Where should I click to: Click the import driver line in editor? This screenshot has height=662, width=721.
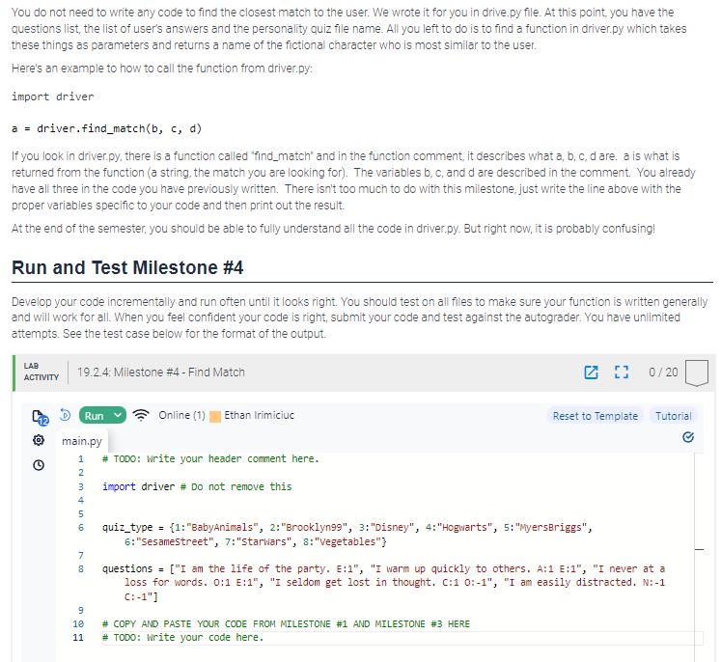197,486
